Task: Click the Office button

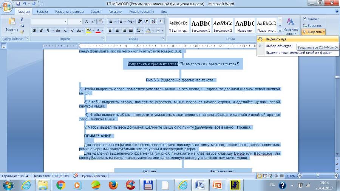Action: click(7, 6)
